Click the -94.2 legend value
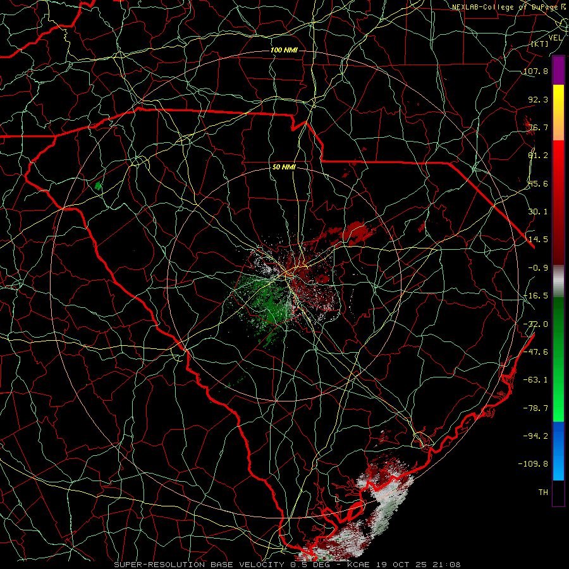 [x=535, y=436]
